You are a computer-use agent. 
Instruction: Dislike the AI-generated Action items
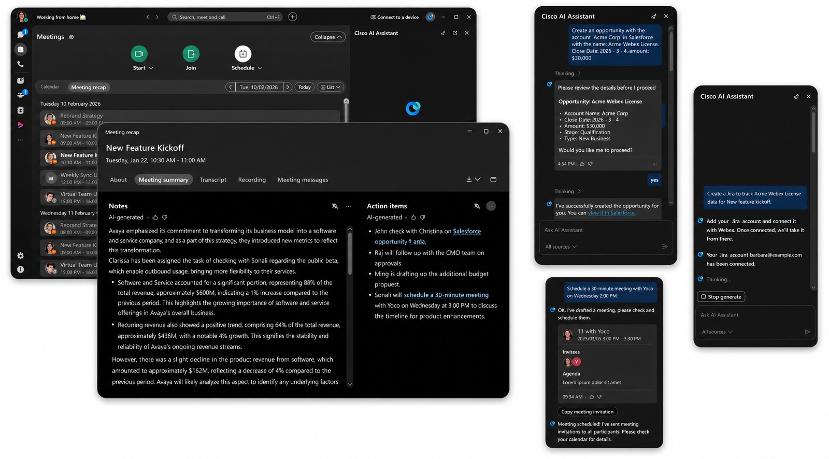pos(423,218)
